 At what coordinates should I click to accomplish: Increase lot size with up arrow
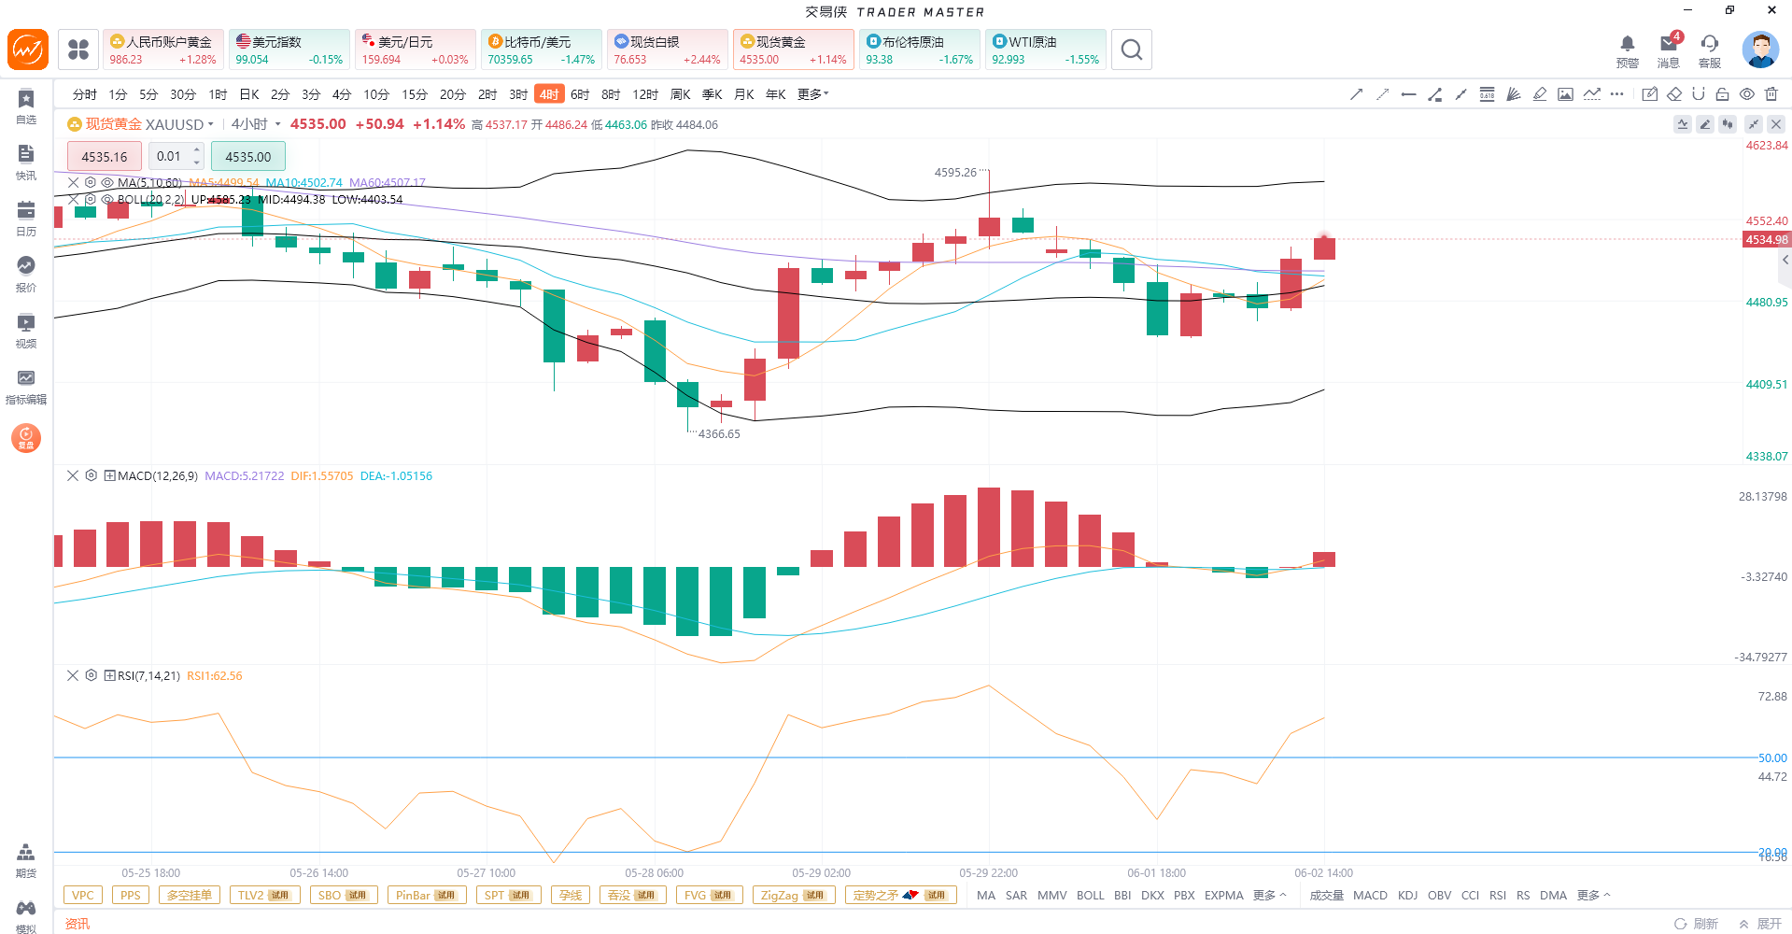click(197, 150)
